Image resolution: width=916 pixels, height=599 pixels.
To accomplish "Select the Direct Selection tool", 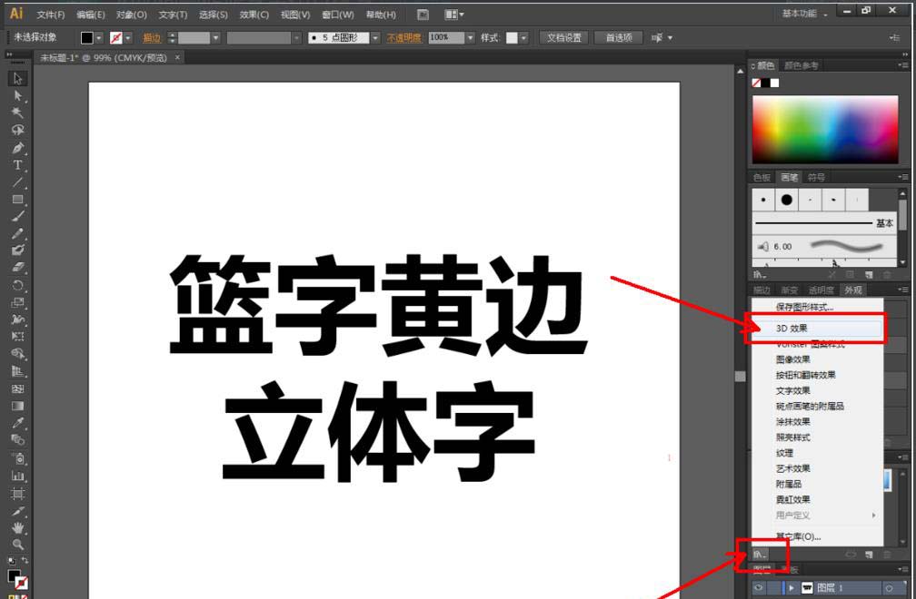I will tap(17, 95).
